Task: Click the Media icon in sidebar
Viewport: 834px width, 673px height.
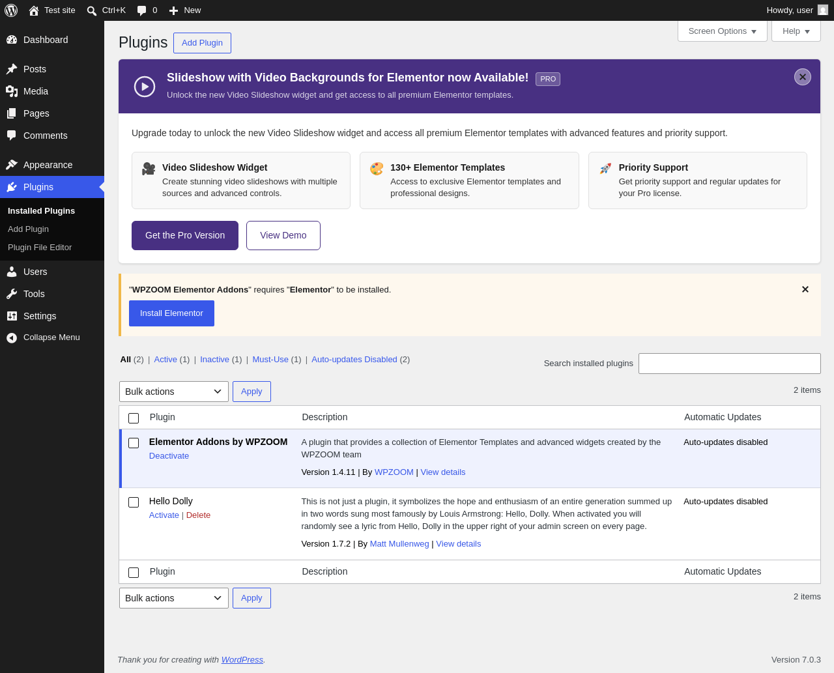Action: pyautogui.click(x=12, y=91)
